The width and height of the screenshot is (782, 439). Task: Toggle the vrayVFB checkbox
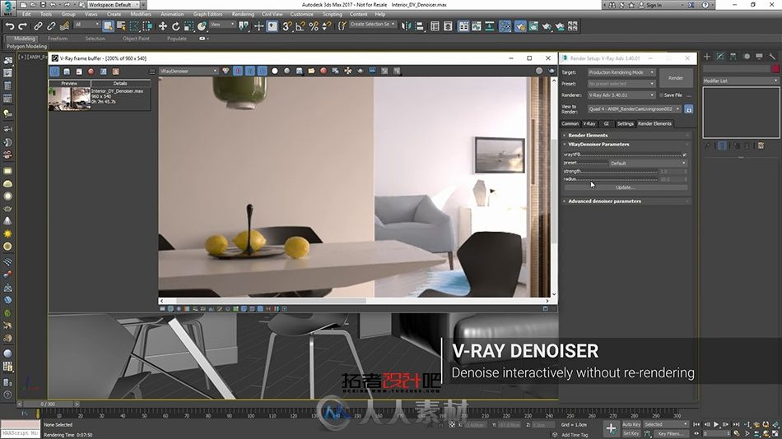pos(684,155)
